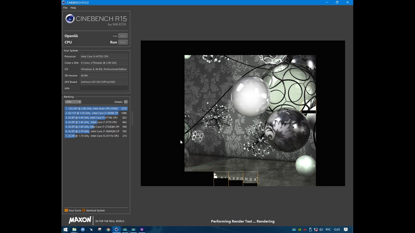Click the taskbar clock showing 12:25
This screenshot has height=233, width=415.
click(337, 230)
